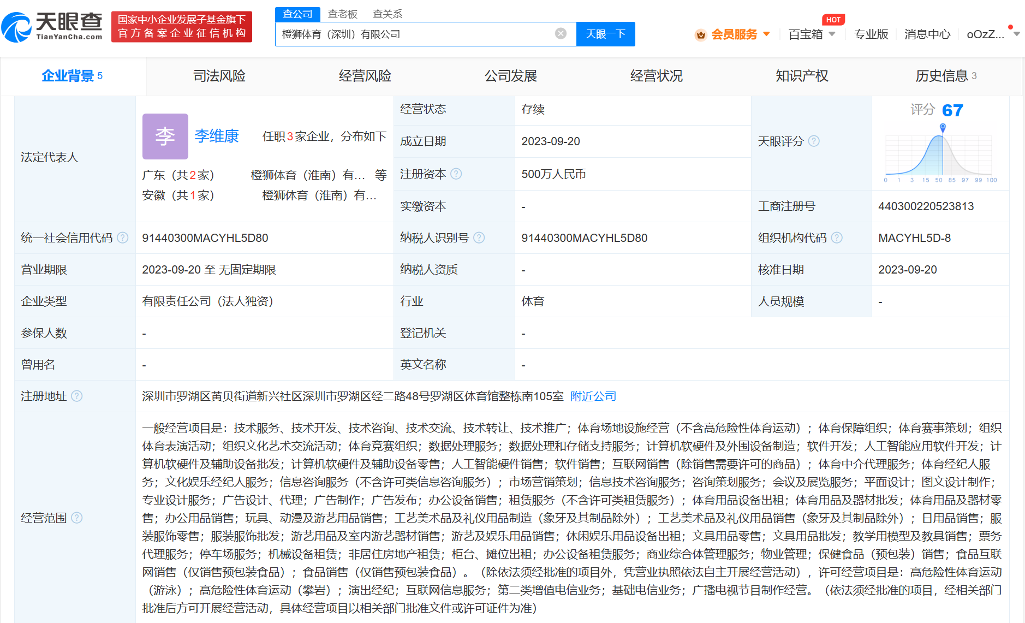Screen dimensions: 1025x623
Task: Select the 查老板 search mode
Action: pos(342,14)
